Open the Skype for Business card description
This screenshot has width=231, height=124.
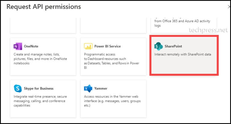click(40, 101)
